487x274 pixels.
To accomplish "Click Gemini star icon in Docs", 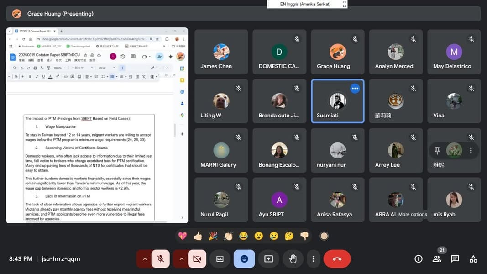I will 171,57.
